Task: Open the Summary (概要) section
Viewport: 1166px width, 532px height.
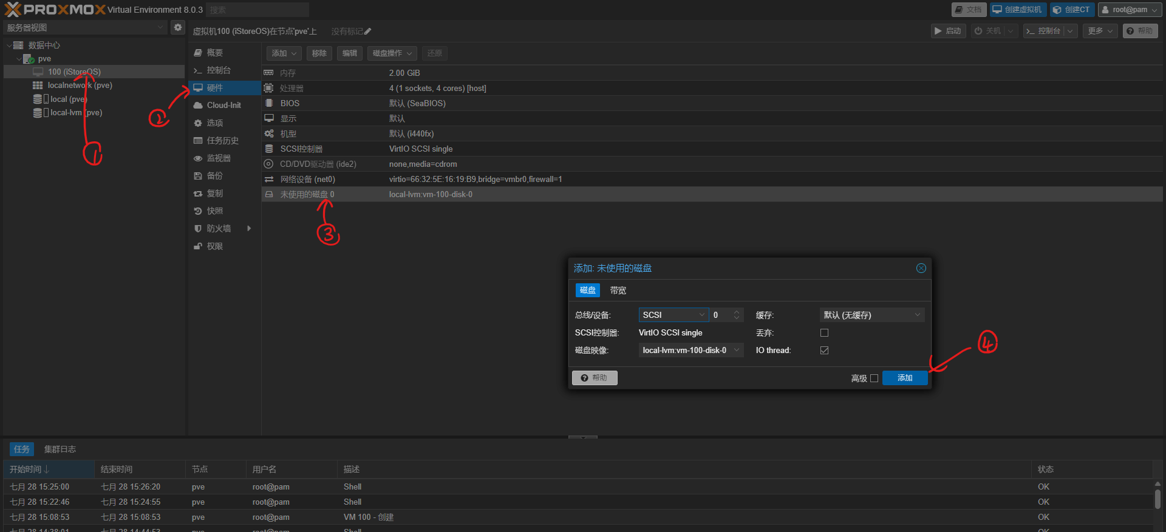Action: click(x=225, y=53)
